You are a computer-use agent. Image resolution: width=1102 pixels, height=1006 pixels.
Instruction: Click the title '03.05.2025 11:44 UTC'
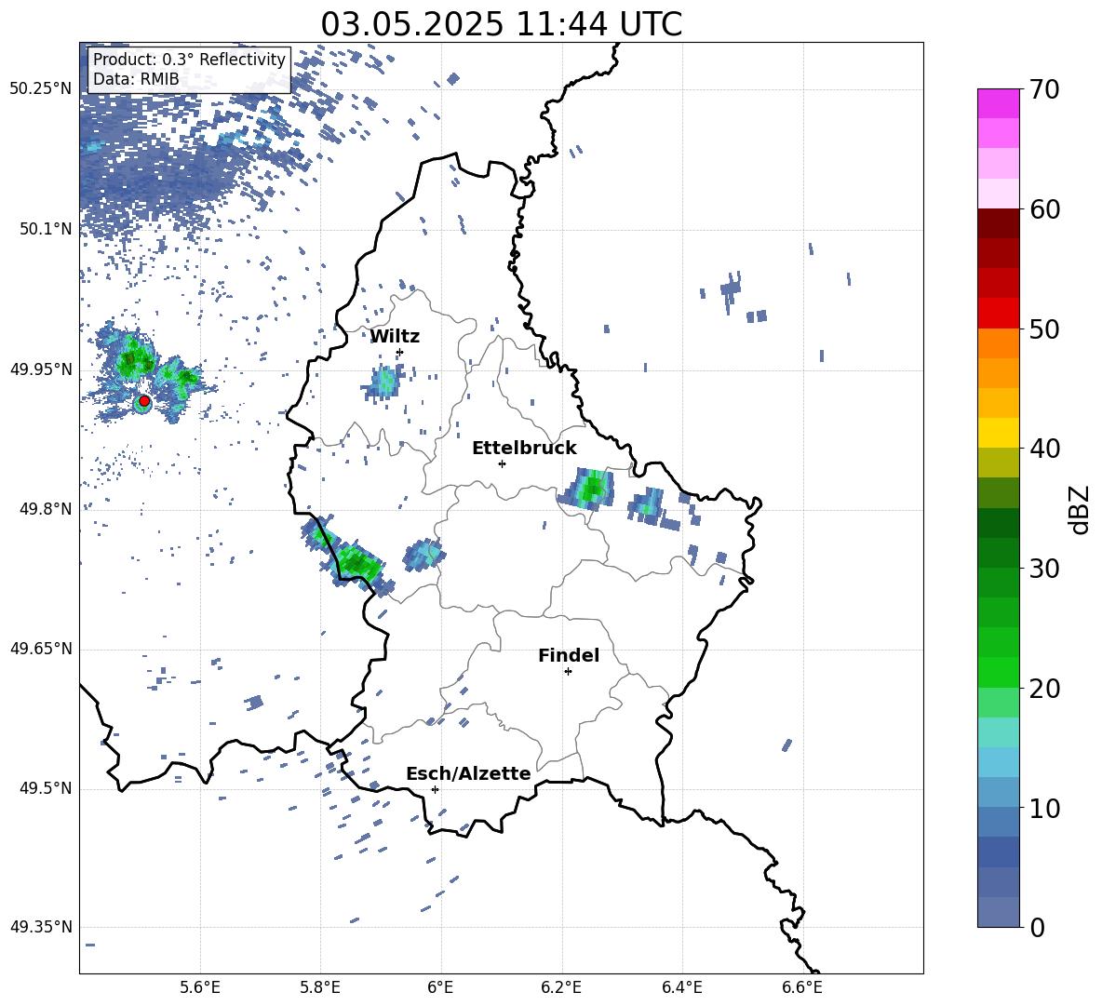click(501, 24)
